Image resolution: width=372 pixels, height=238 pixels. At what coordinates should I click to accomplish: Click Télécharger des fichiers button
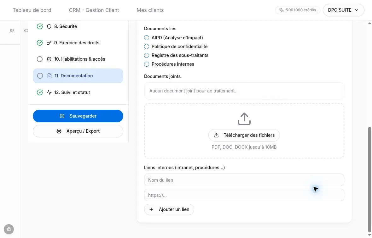tap(244, 135)
